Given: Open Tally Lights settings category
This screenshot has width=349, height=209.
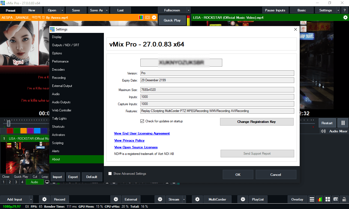Looking at the screenshot, I should tap(77, 118).
